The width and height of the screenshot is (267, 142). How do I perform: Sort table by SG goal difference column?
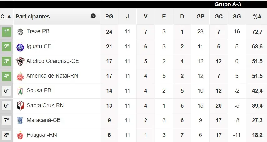point(237,17)
